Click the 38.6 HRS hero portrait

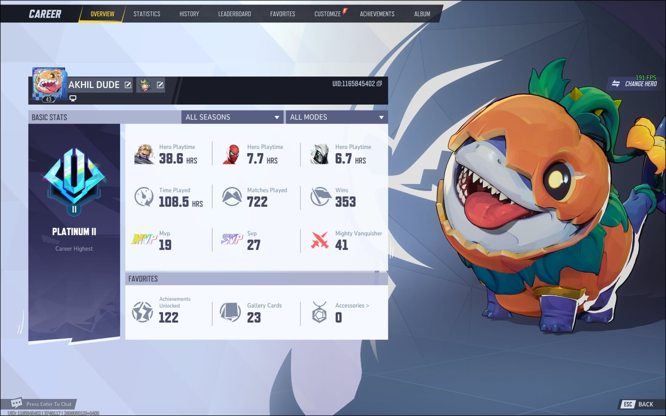[144, 154]
